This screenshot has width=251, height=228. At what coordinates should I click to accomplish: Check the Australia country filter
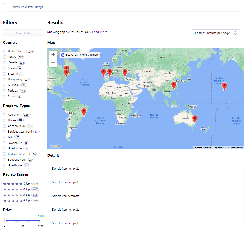(5, 85)
